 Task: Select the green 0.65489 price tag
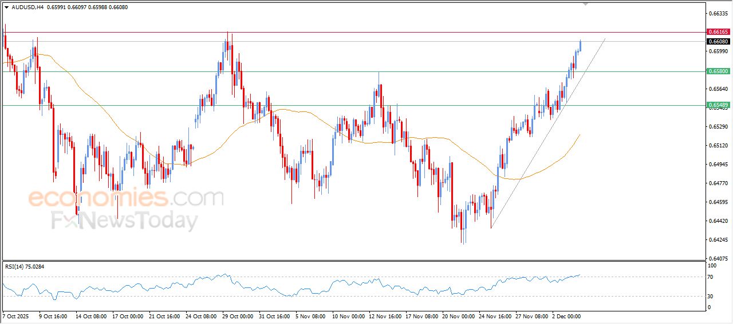point(718,105)
